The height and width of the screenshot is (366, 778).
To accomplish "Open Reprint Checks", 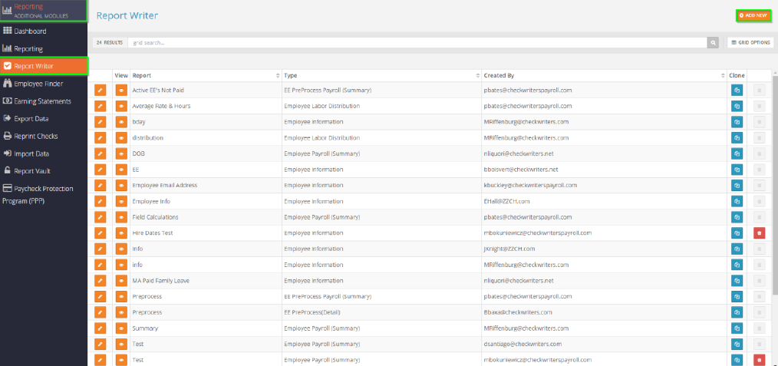I will point(30,136).
